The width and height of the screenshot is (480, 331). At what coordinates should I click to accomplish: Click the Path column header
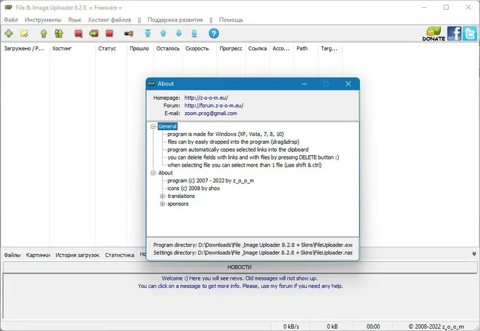point(306,49)
